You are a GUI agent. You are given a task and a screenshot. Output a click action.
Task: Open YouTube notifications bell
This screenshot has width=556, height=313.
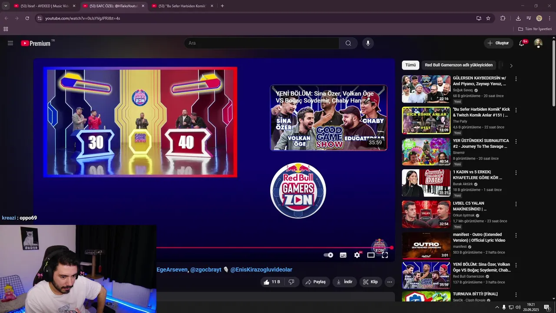coord(522,43)
